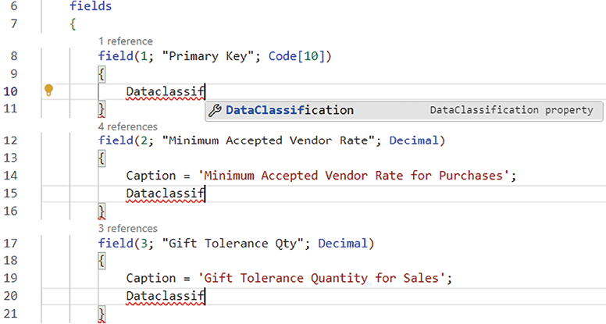Viewport: 606px width, 324px height.
Task: Click Dataclassif text on line 20
Action: tap(165, 296)
